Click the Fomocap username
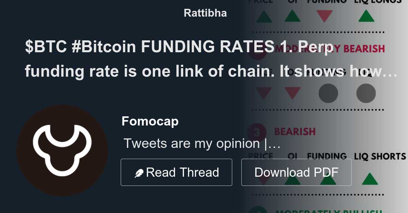The height and width of the screenshot is (213, 408). point(150,121)
